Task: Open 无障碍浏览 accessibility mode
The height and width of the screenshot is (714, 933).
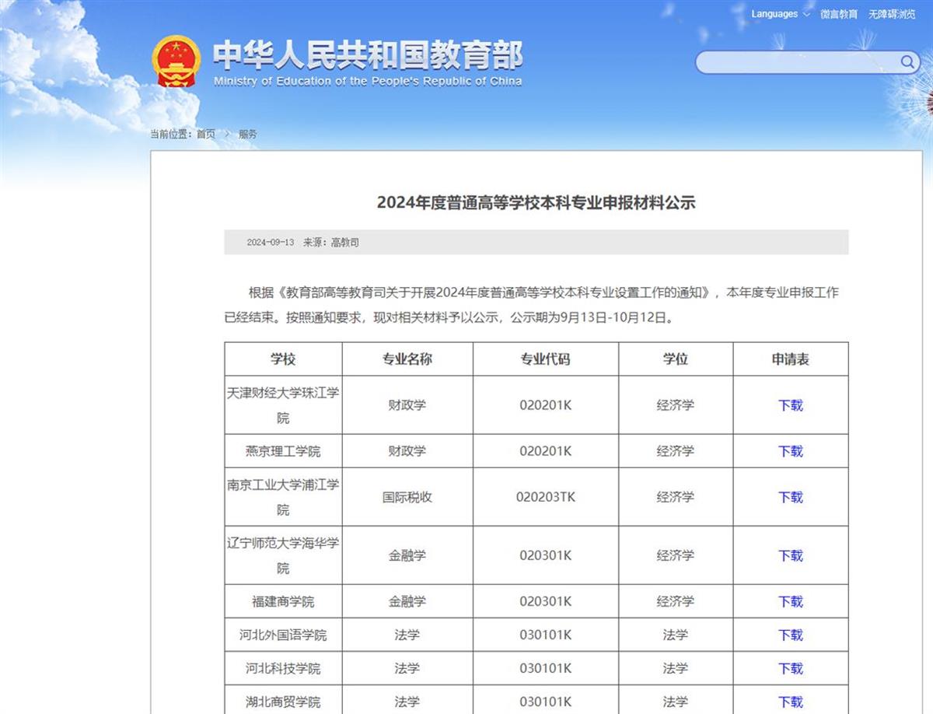Action: pyautogui.click(x=892, y=14)
